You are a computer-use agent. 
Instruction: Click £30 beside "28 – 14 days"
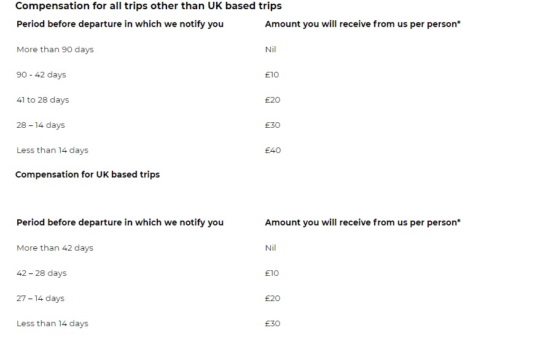tap(273, 125)
